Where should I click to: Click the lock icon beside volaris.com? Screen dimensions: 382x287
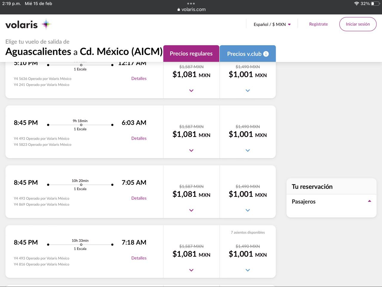pos(179,10)
